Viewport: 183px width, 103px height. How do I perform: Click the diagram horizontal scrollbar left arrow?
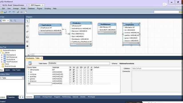[31, 55]
